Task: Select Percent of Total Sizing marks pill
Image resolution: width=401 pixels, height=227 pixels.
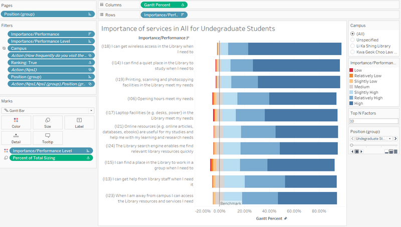Action: [51, 158]
